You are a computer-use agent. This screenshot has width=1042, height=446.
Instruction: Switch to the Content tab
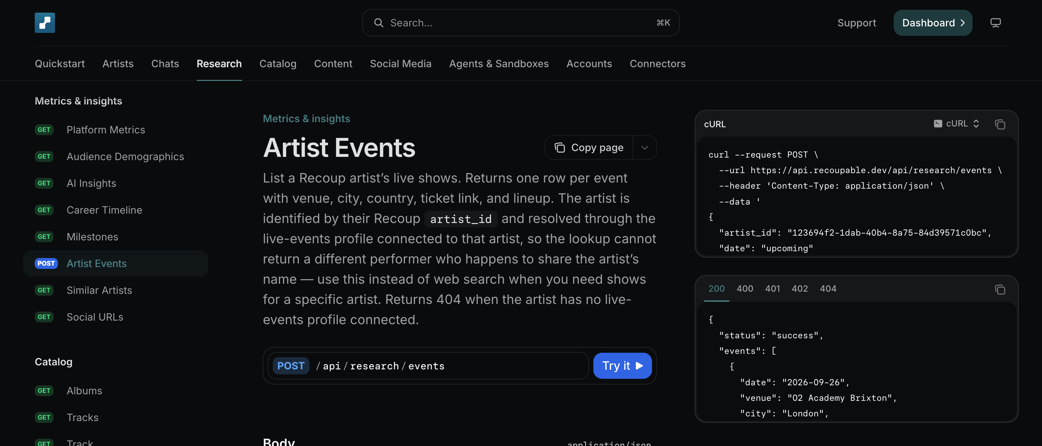pyautogui.click(x=333, y=63)
